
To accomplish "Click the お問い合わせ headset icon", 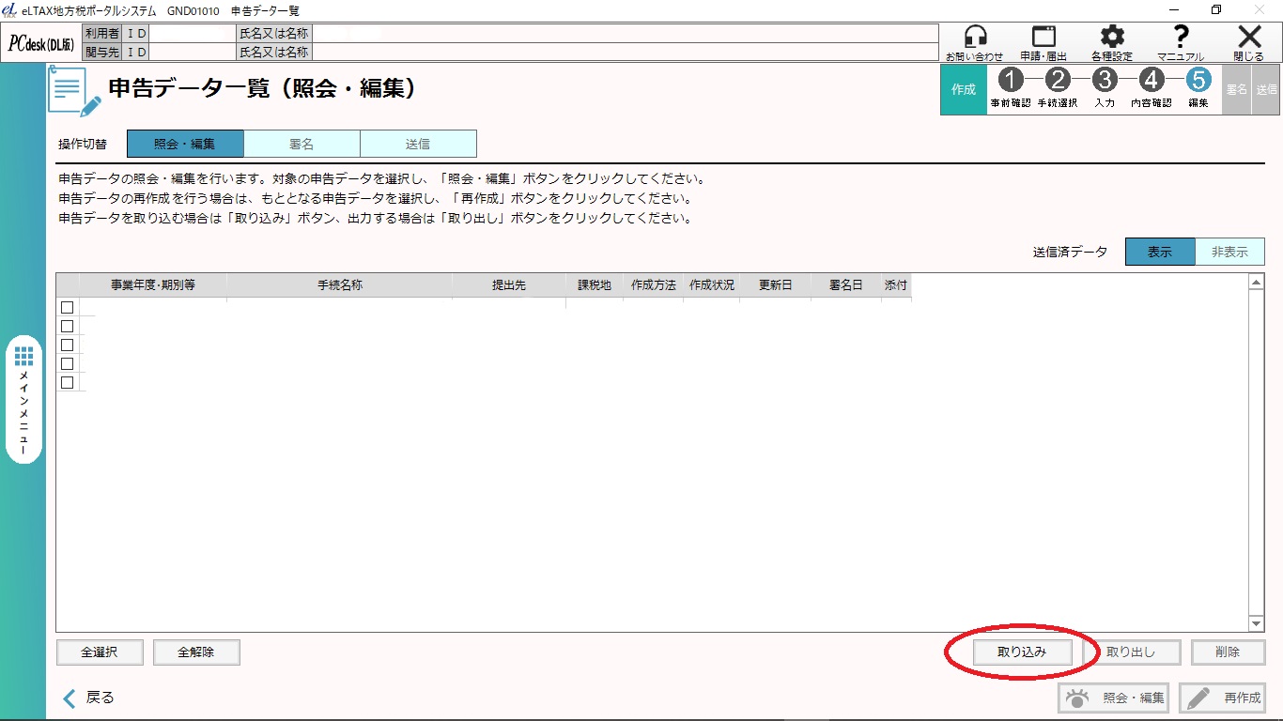I will [975, 38].
